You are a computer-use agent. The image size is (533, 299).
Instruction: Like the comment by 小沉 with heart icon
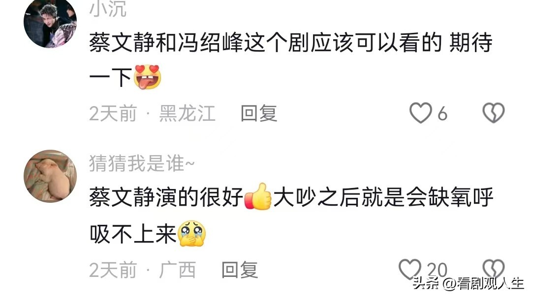click(420, 113)
